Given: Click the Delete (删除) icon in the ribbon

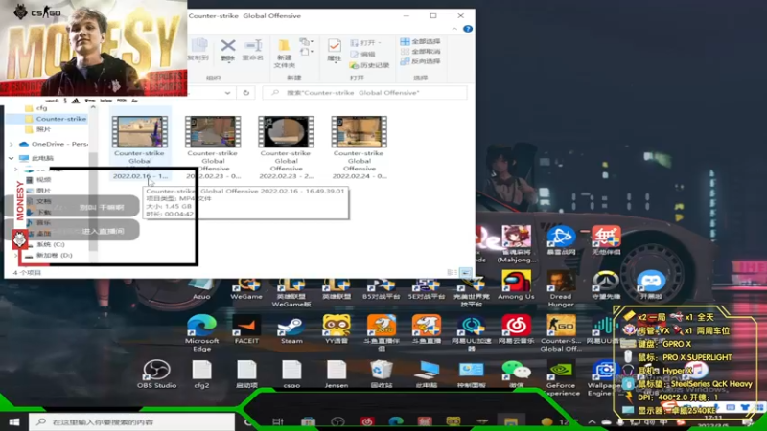Looking at the screenshot, I should pyautogui.click(x=227, y=46).
